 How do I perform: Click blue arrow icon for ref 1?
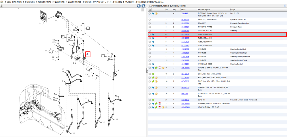[x=153, y=13]
